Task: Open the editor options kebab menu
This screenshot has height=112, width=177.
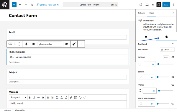Action: click(173, 5)
